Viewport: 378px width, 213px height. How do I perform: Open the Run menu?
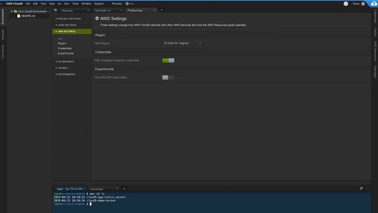[67, 4]
